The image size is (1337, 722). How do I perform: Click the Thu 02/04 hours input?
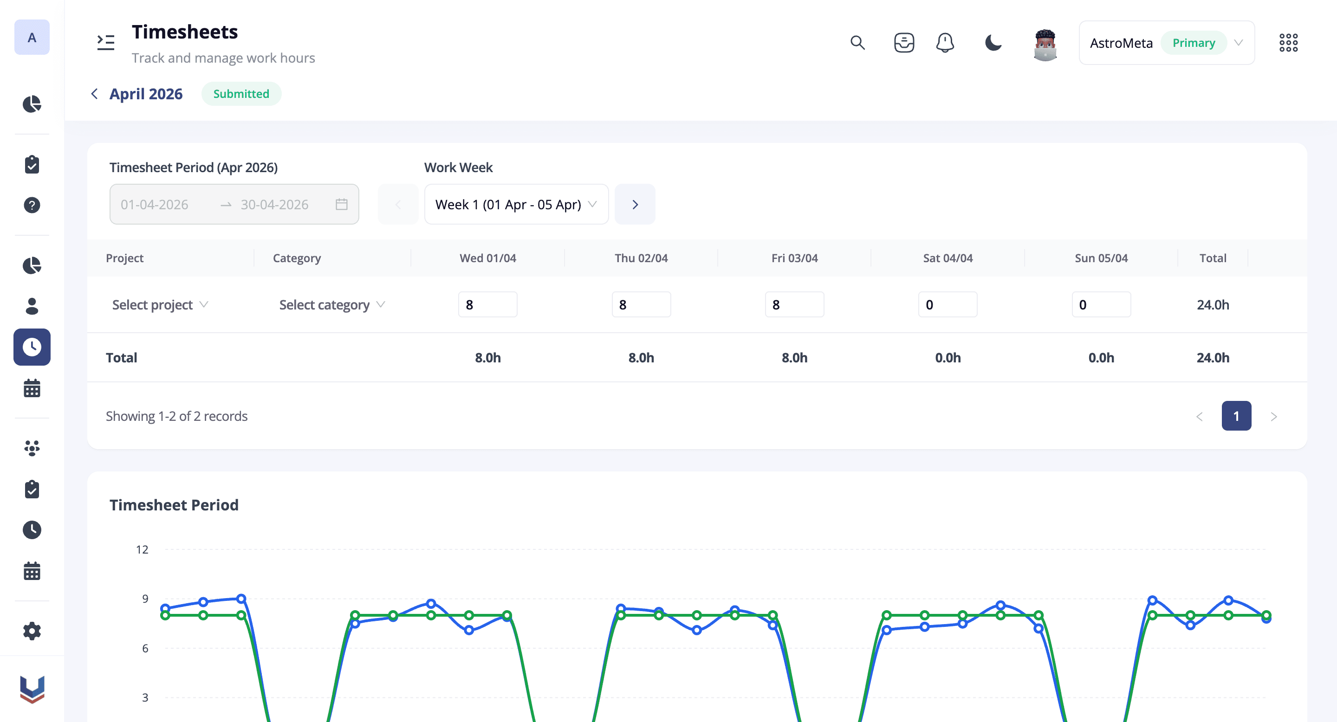pyautogui.click(x=642, y=304)
